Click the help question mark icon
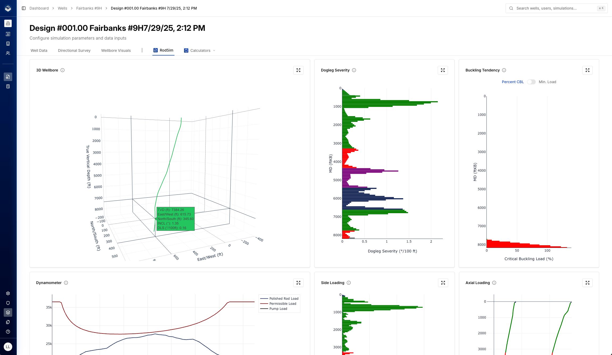The height and width of the screenshot is (355, 612). coord(8,332)
